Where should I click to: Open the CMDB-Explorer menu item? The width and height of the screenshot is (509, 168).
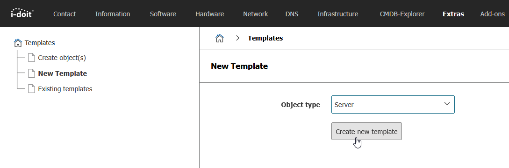(x=402, y=14)
